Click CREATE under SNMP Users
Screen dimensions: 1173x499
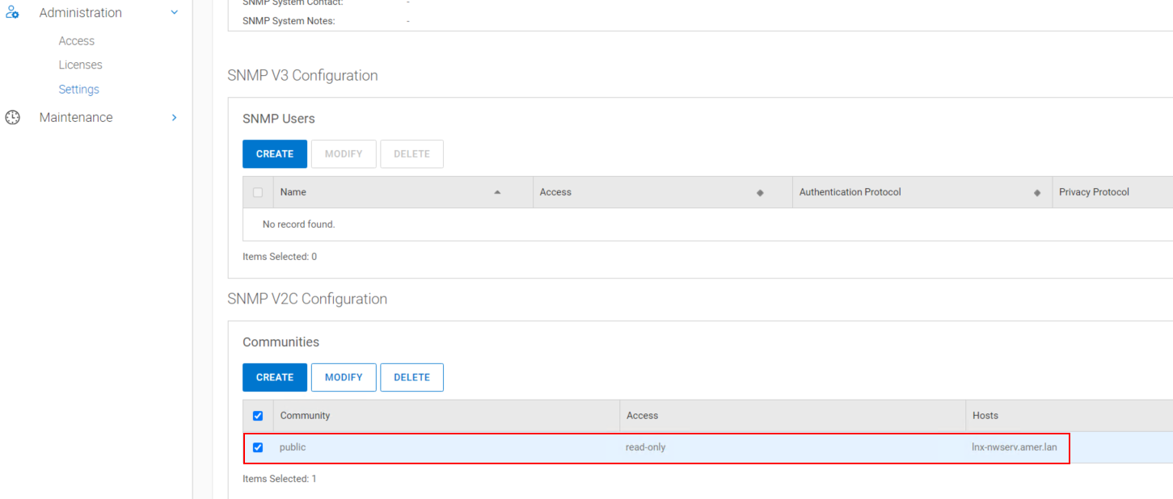point(275,153)
